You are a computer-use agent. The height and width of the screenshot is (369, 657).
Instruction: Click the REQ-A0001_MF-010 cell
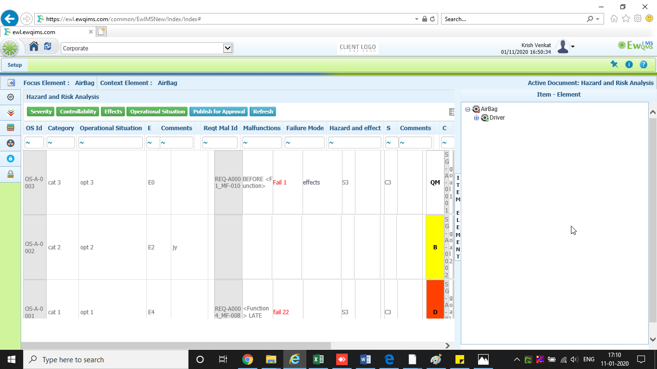pyautogui.click(x=228, y=183)
